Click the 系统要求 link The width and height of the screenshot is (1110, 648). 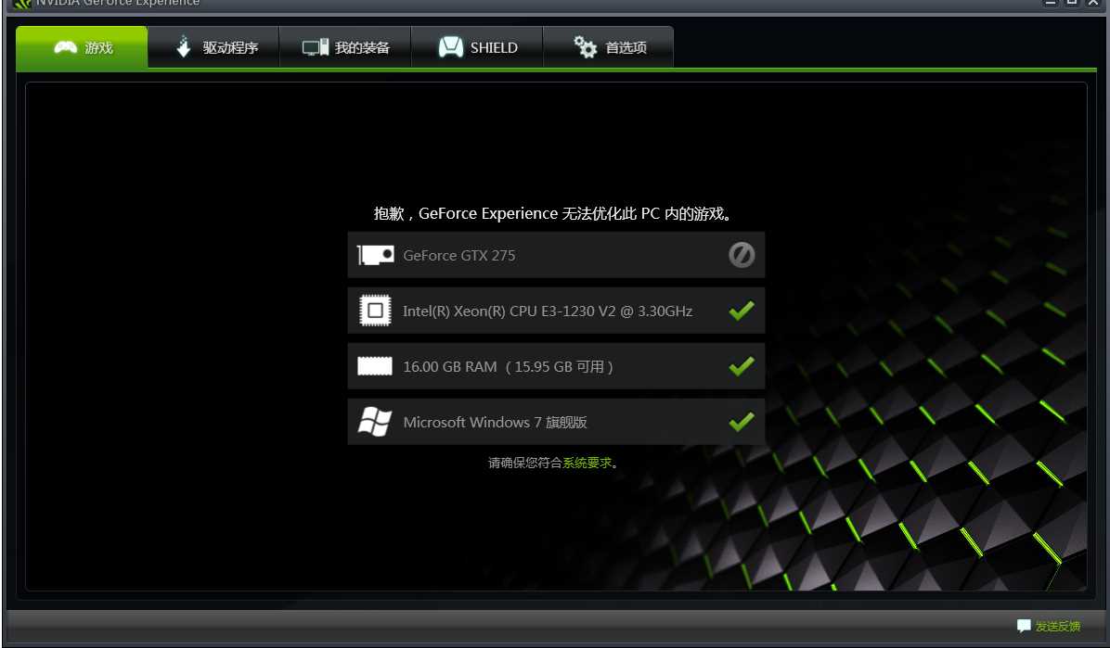click(587, 463)
